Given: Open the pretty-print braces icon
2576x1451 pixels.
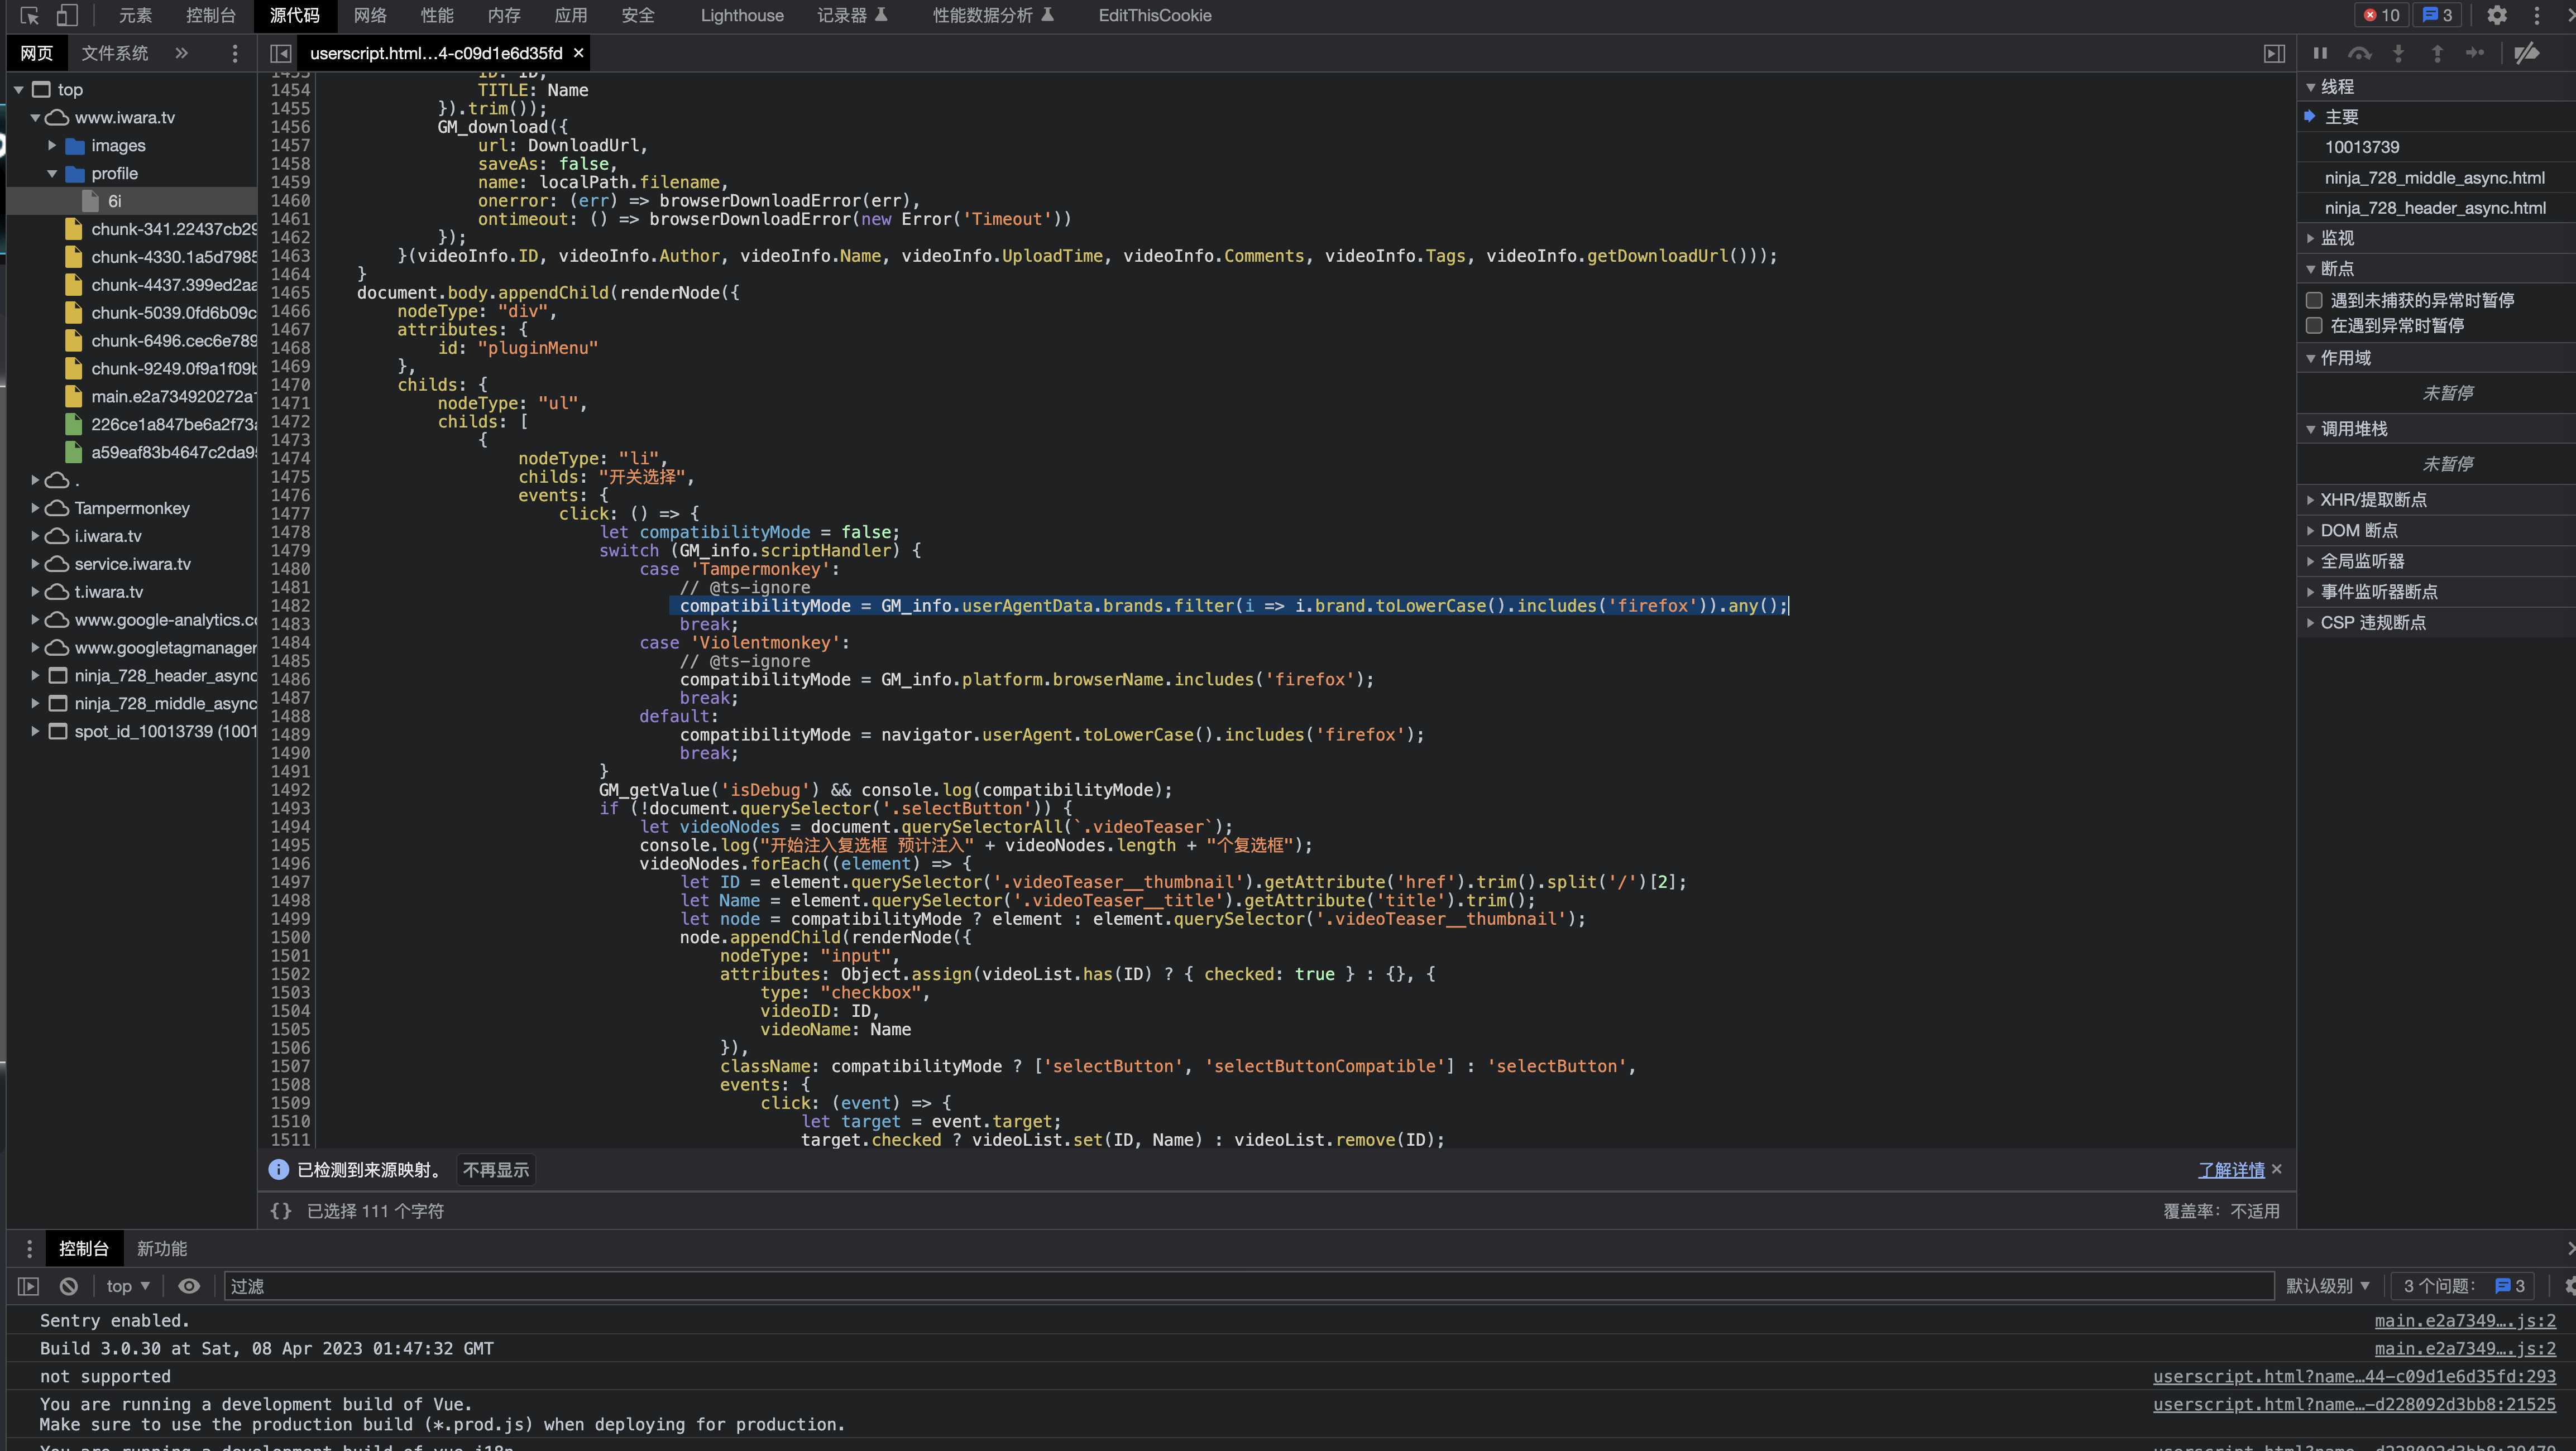Looking at the screenshot, I should (281, 1210).
